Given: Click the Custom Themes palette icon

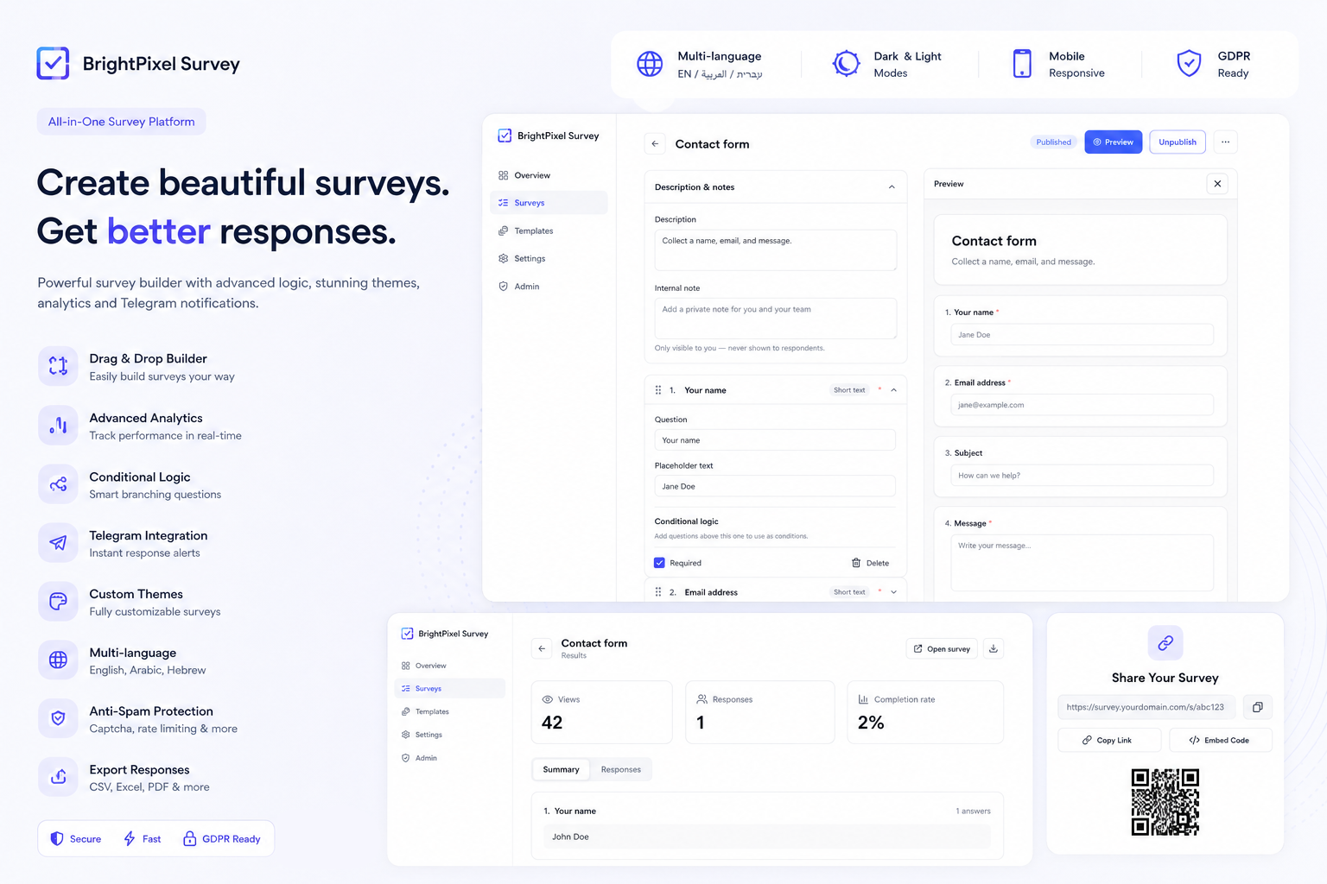Looking at the screenshot, I should tap(58, 602).
